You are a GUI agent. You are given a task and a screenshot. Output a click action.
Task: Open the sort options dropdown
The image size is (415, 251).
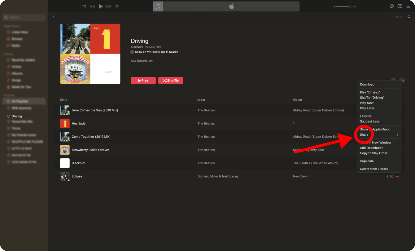(x=399, y=17)
